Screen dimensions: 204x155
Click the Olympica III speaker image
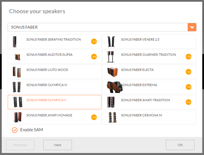pos(17,87)
